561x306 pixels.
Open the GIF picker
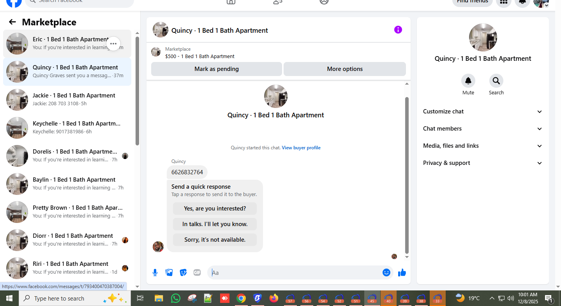(197, 272)
